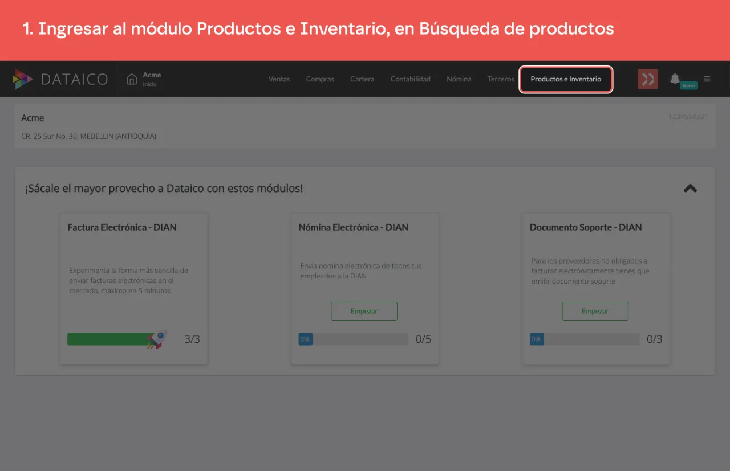The height and width of the screenshot is (471, 730).
Task: Click the company ID 1234554321
Action: coord(688,117)
